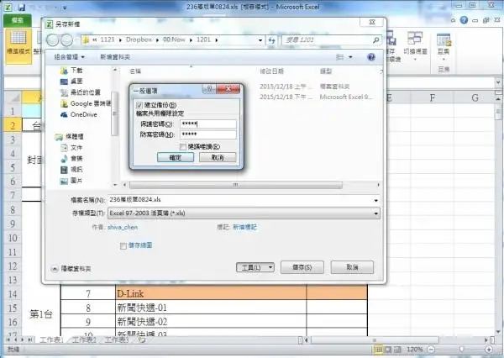The image size is (504, 358).
Task: Switch to the first worksheet tab
Action: pos(51,340)
